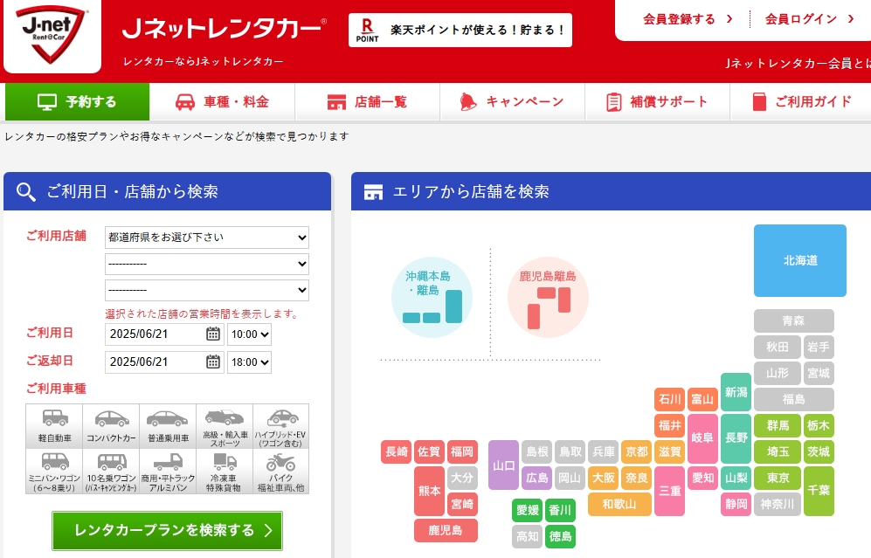Viewport: 871px width, 558px height.
Task: Select the 軽自動車 vehicle type icon
Action: 54,426
